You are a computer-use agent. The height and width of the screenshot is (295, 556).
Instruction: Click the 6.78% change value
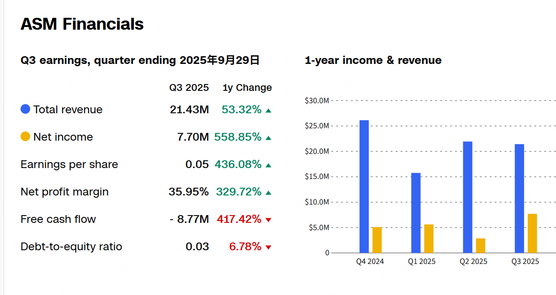[x=245, y=247]
